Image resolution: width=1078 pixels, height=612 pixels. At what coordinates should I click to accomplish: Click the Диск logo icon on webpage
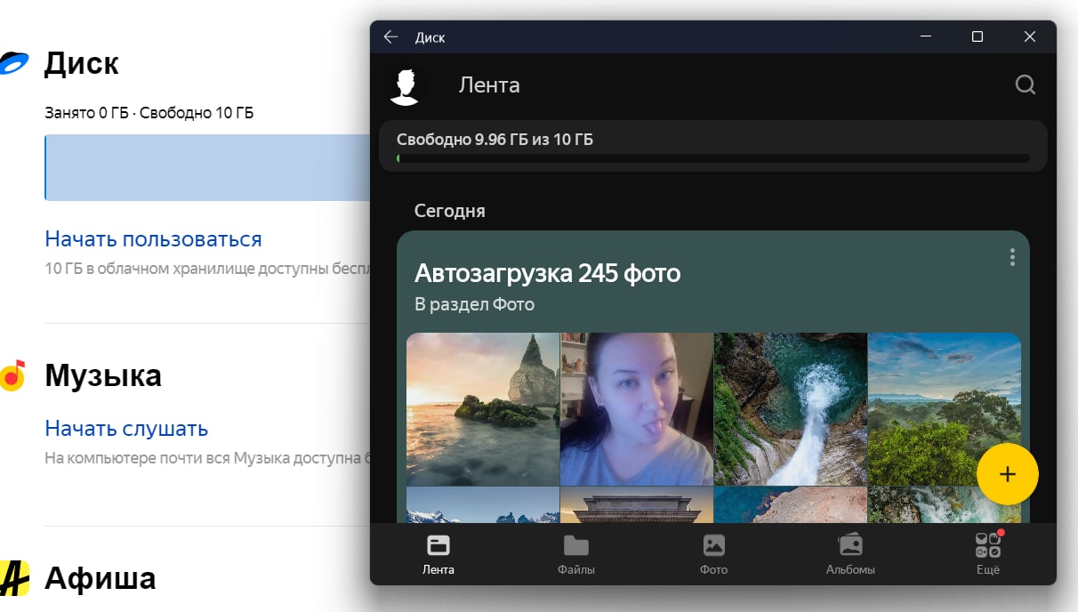click(13, 63)
